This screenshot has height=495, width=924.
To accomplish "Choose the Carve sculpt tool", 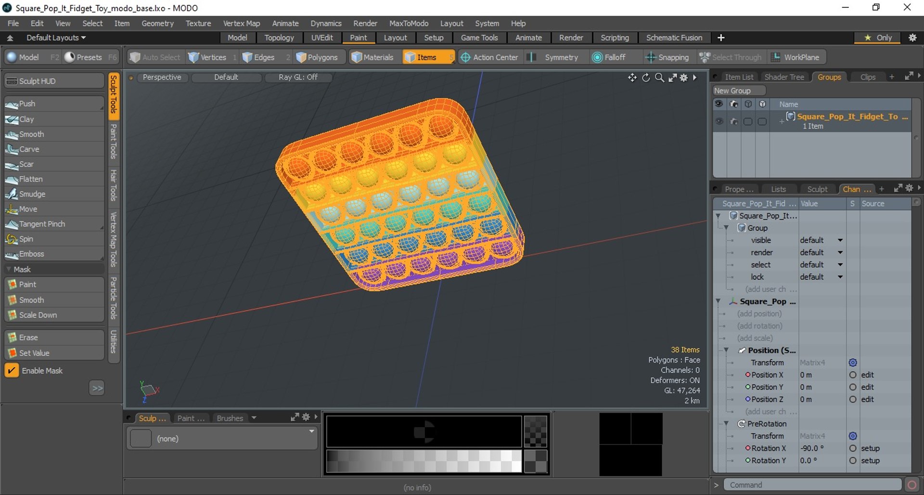I will click(54, 149).
